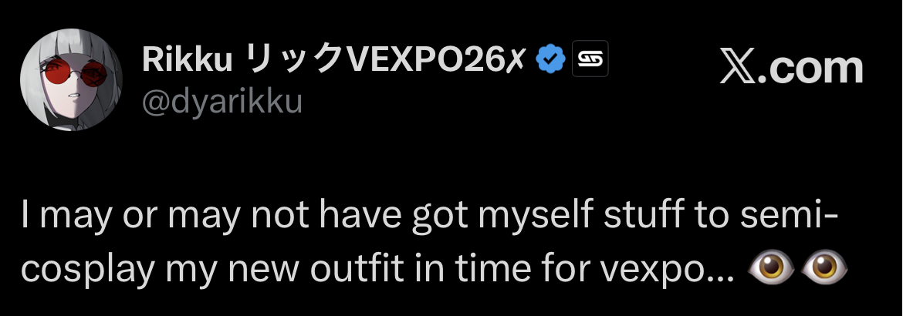Click the blue verified checkmark badge
Screen dimensions: 903x316
point(550,59)
